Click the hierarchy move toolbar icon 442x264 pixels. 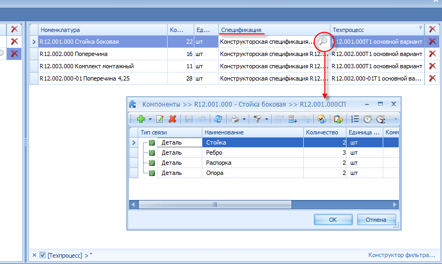(305, 119)
